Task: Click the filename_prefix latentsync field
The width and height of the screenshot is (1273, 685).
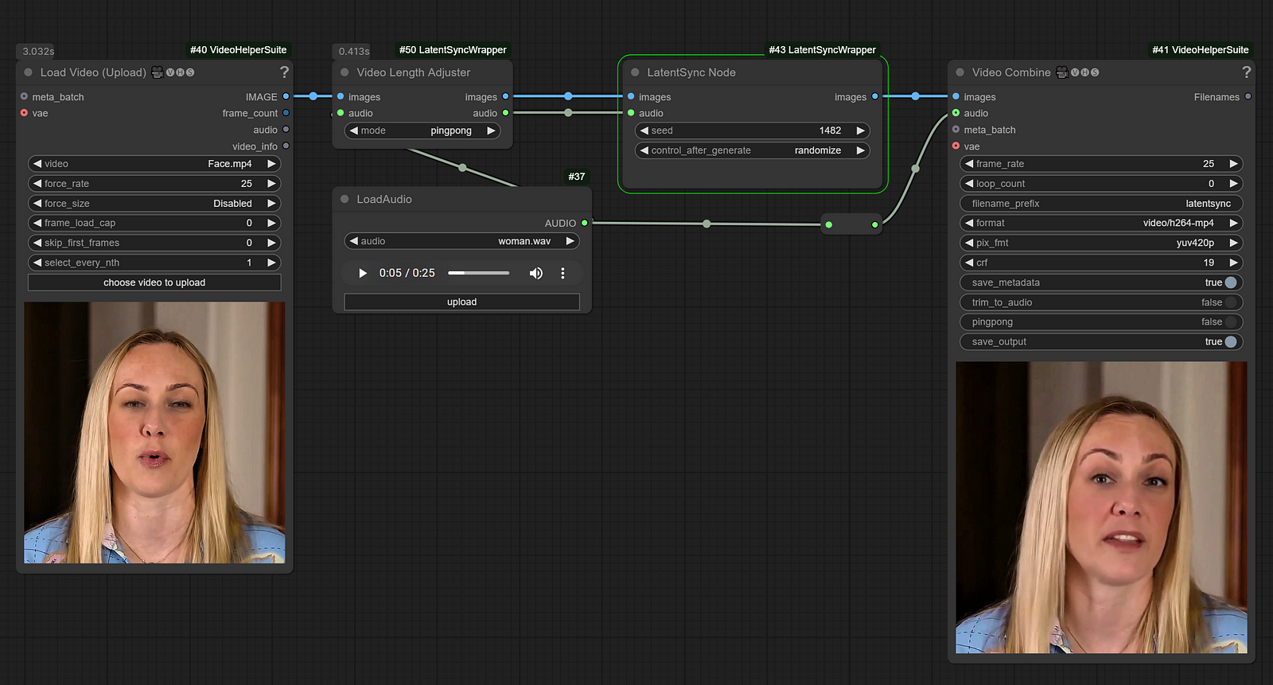Action: [x=1101, y=204]
